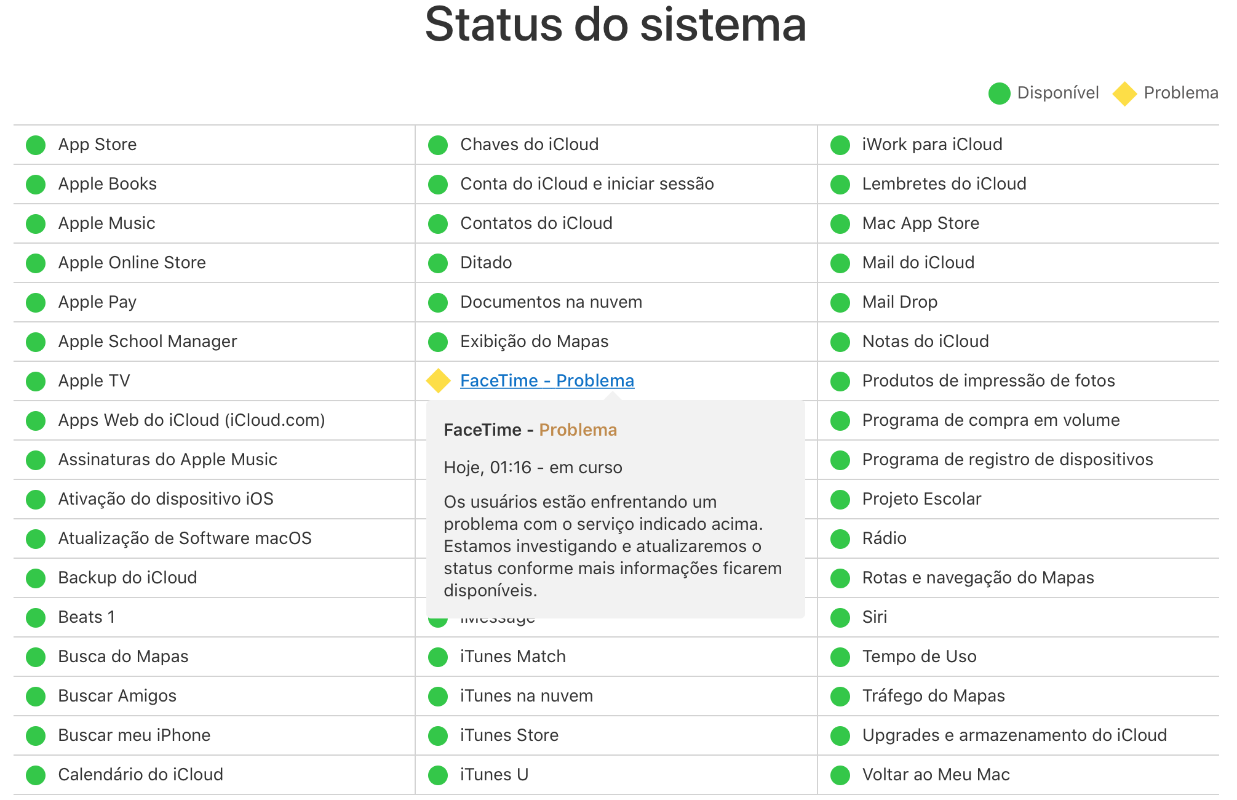Open the FaceTime - Problema link
This screenshot has height=800, width=1237.
547,381
